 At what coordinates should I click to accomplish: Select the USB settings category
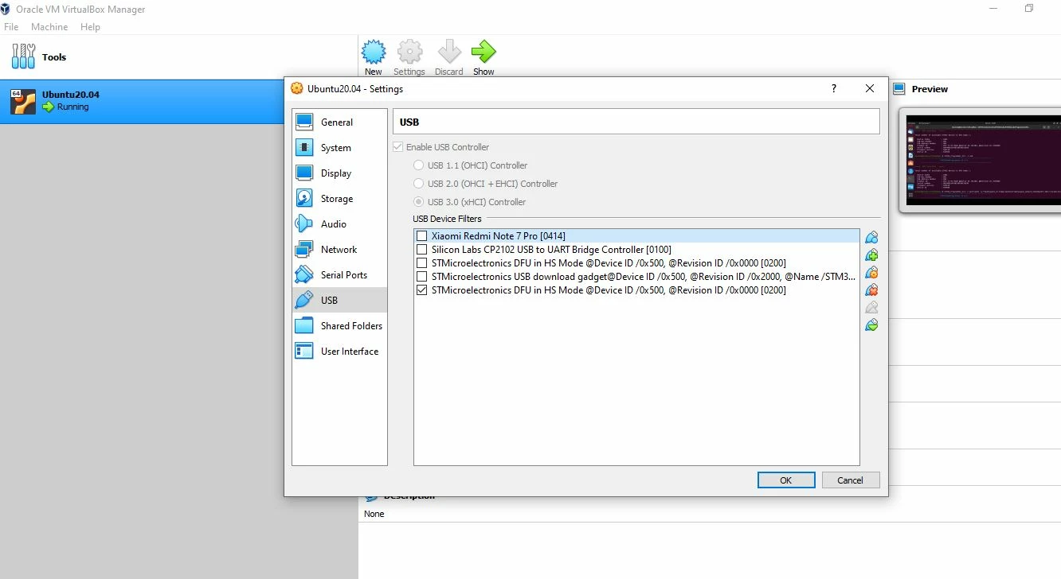click(x=339, y=301)
